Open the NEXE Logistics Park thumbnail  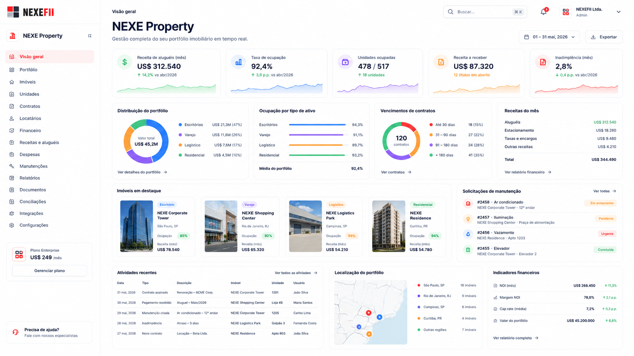point(305,226)
